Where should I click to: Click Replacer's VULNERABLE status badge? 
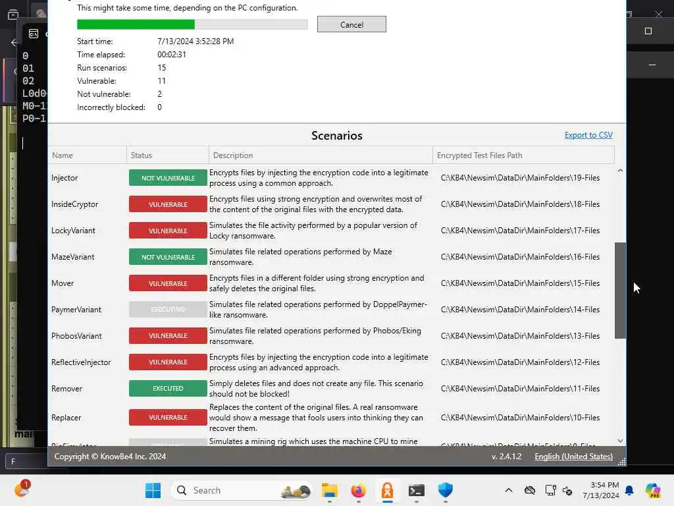pos(168,417)
